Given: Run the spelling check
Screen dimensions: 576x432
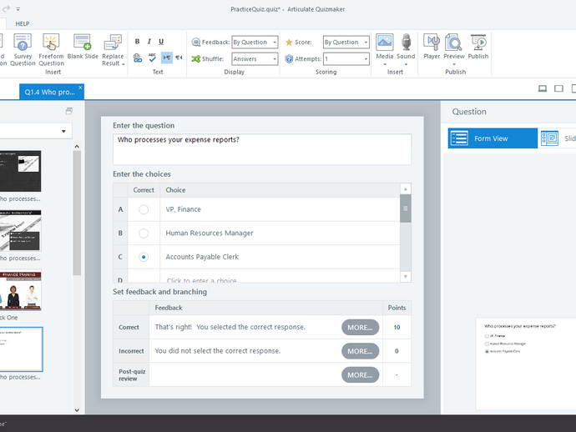Looking at the screenshot, I should 152,58.
